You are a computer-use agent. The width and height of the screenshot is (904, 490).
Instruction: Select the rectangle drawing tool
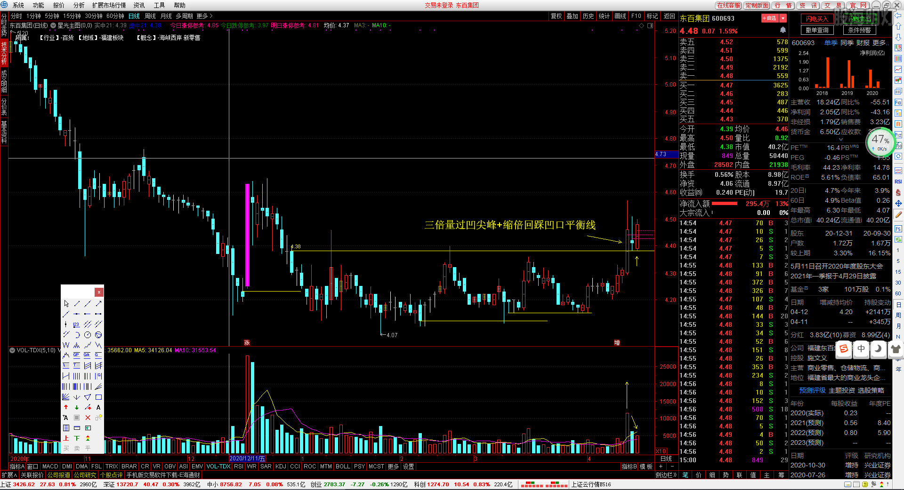coord(98,397)
